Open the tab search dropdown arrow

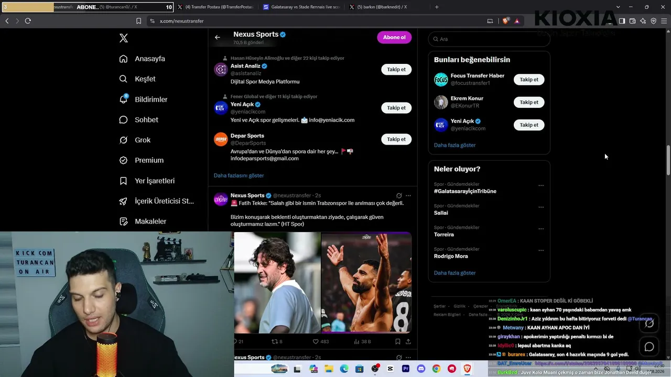(618, 7)
